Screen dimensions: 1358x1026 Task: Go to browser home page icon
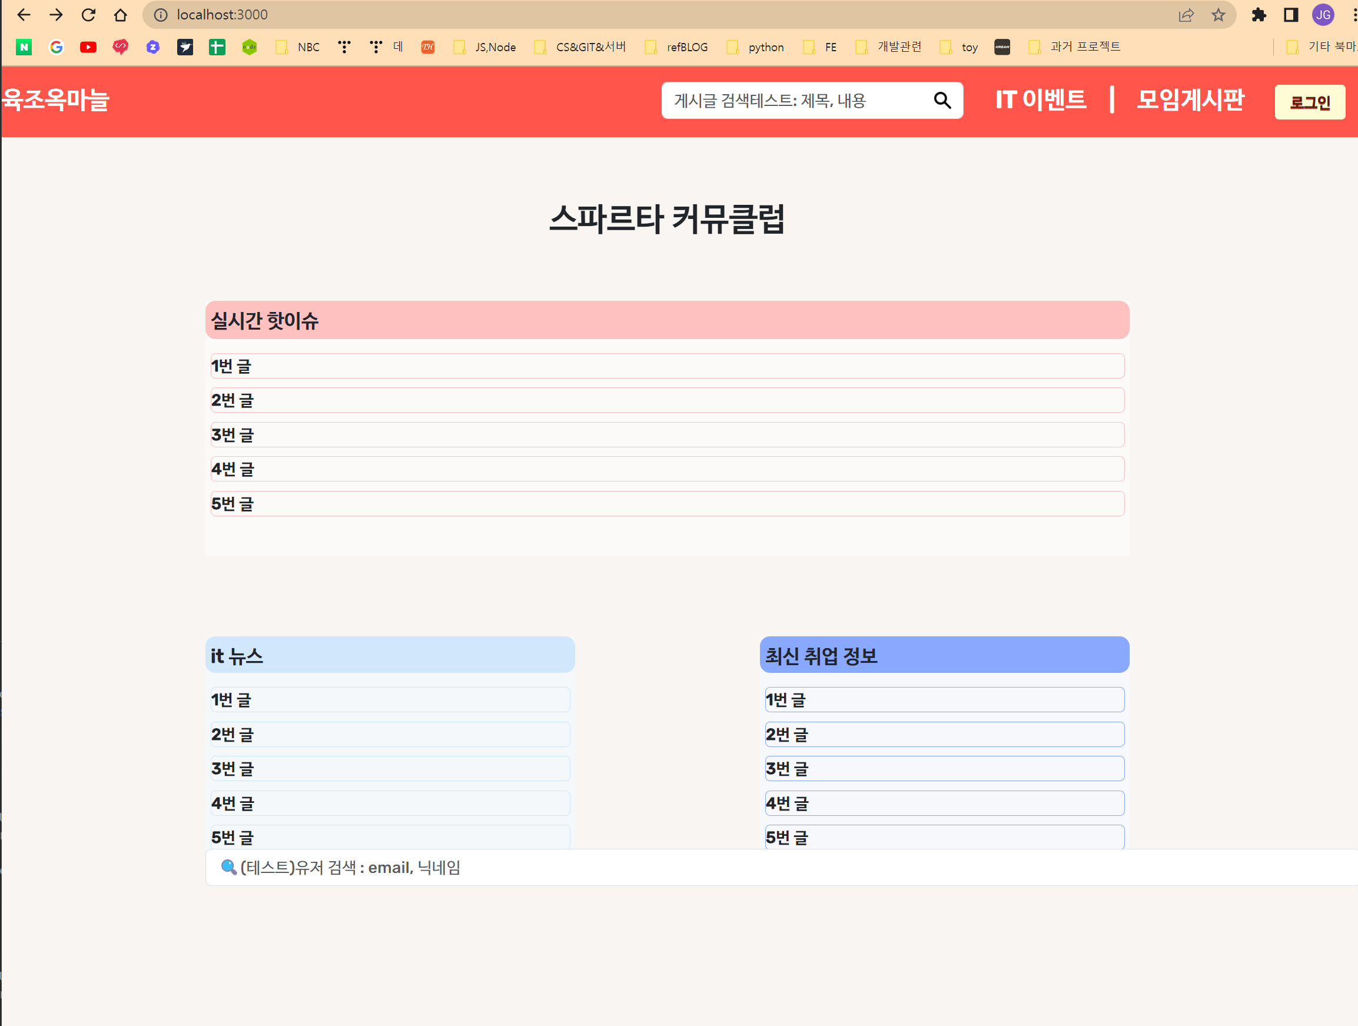(120, 15)
